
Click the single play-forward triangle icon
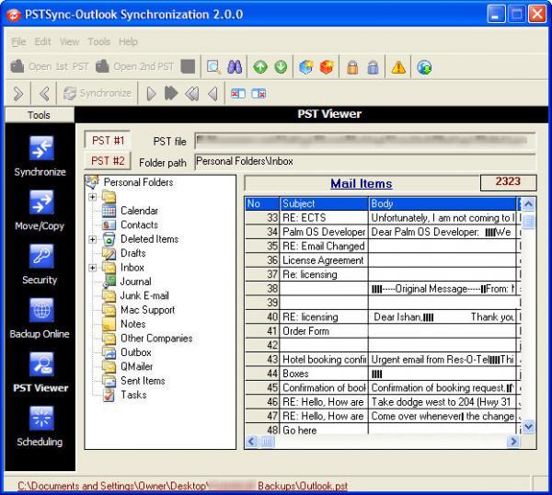[151, 93]
